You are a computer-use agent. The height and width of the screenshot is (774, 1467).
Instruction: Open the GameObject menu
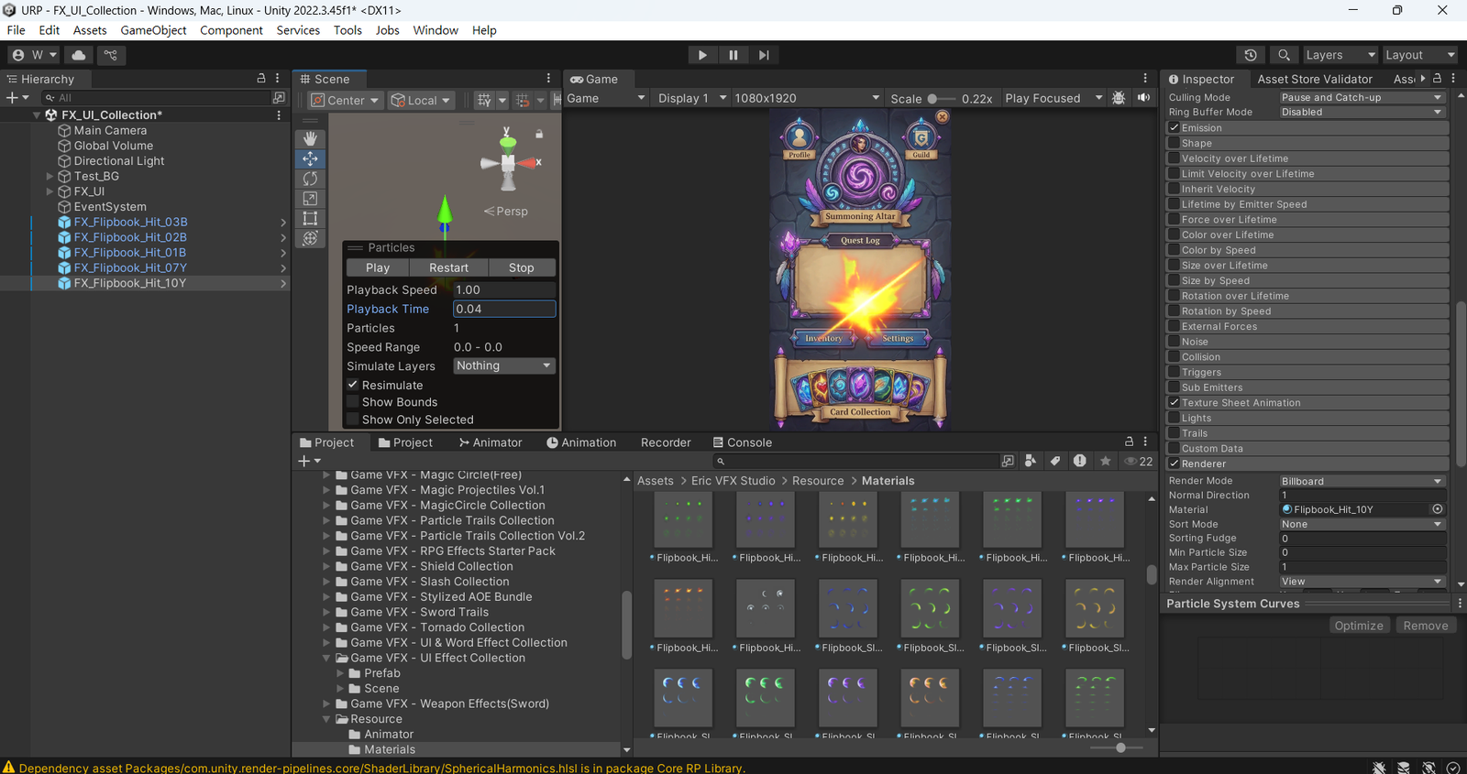153,30
